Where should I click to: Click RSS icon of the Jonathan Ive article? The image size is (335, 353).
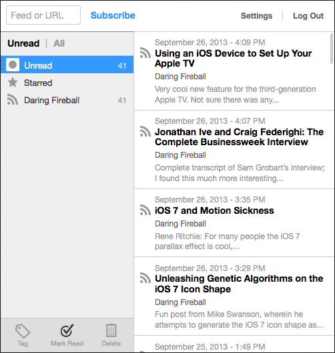click(145, 131)
